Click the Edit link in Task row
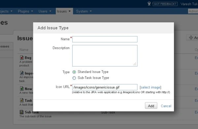 196,100
